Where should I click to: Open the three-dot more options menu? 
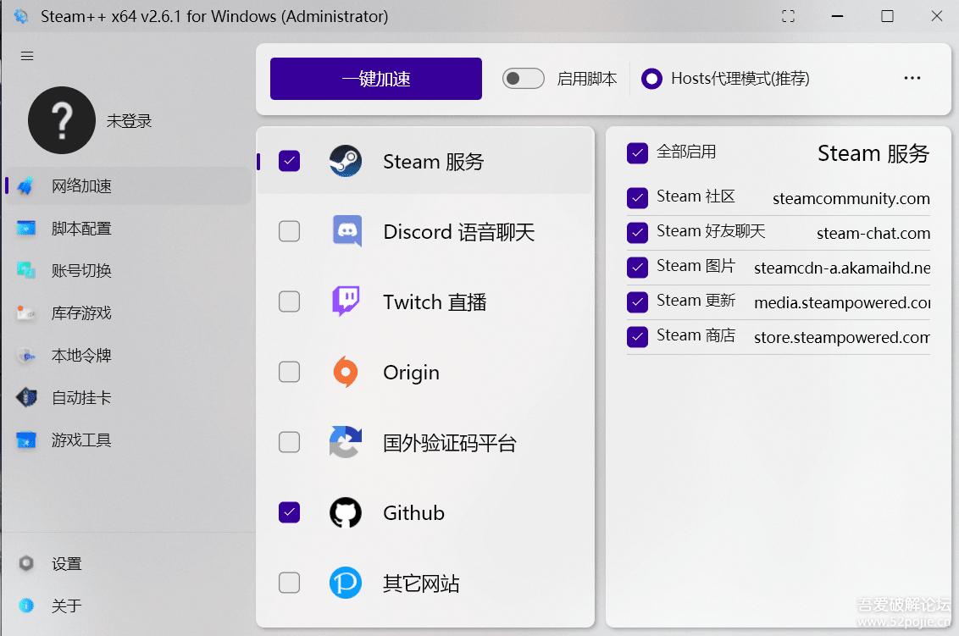tap(912, 78)
